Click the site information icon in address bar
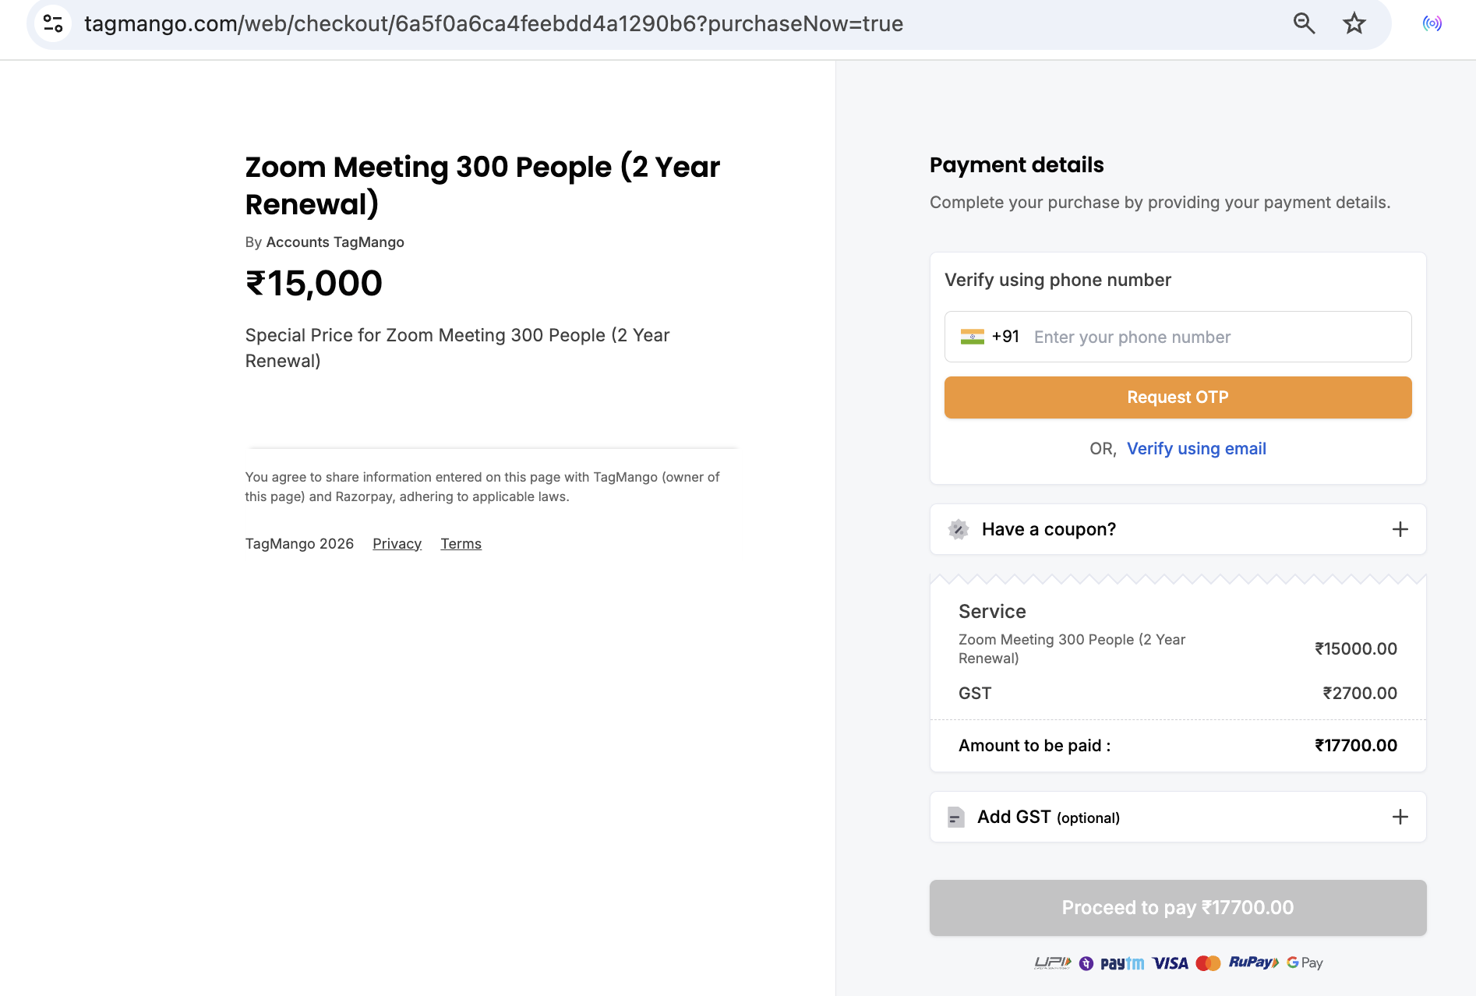Image resolution: width=1476 pixels, height=996 pixels. coord(53,23)
